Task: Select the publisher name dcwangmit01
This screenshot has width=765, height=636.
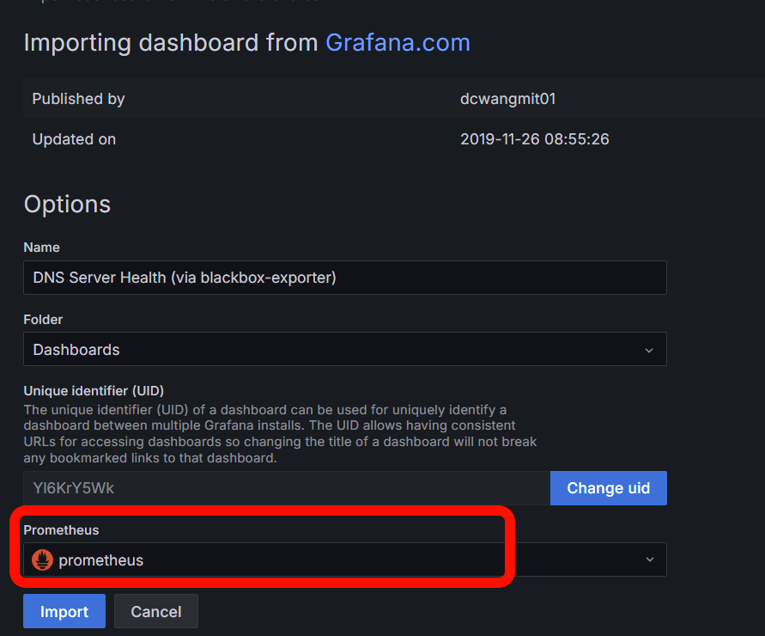Action: 507,99
